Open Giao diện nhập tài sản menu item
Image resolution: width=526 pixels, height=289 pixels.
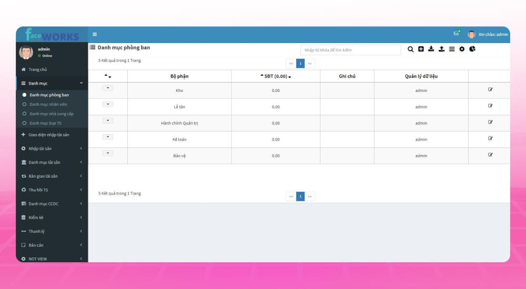coord(48,135)
